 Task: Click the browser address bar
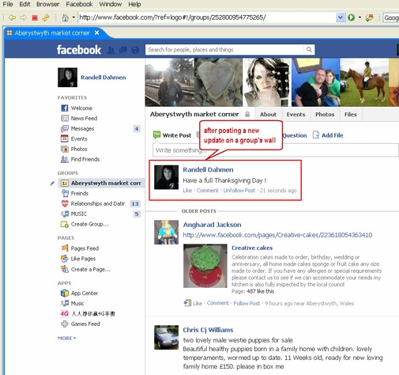(207, 17)
